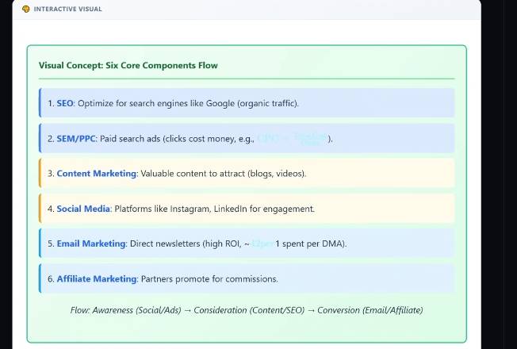Click the heading Visual Concept: Six Core Components Flow
Image resolution: width=517 pixels, height=349 pixels.
pos(128,65)
